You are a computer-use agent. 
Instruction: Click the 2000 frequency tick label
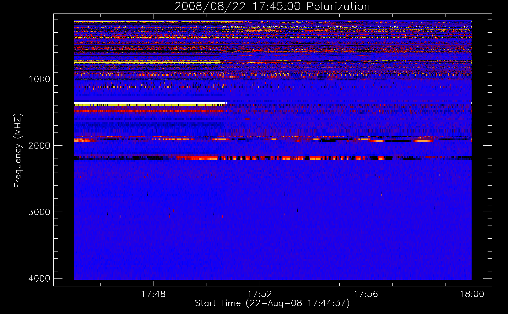[x=39, y=146]
